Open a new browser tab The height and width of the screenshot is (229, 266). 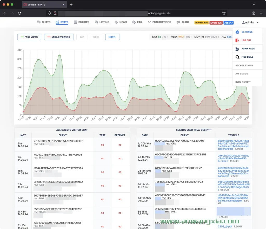click(71, 5)
